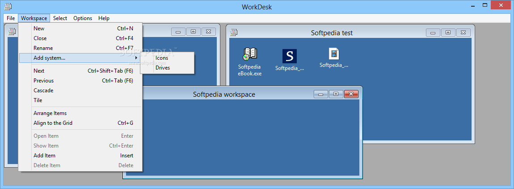Viewport: 514px width, 189px height.
Task: Choose New from the Workspace menu
Action: click(x=80, y=29)
